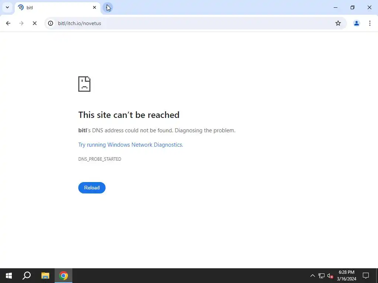
Task: Open Windows search from the taskbar
Action: click(x=27, y=276)
